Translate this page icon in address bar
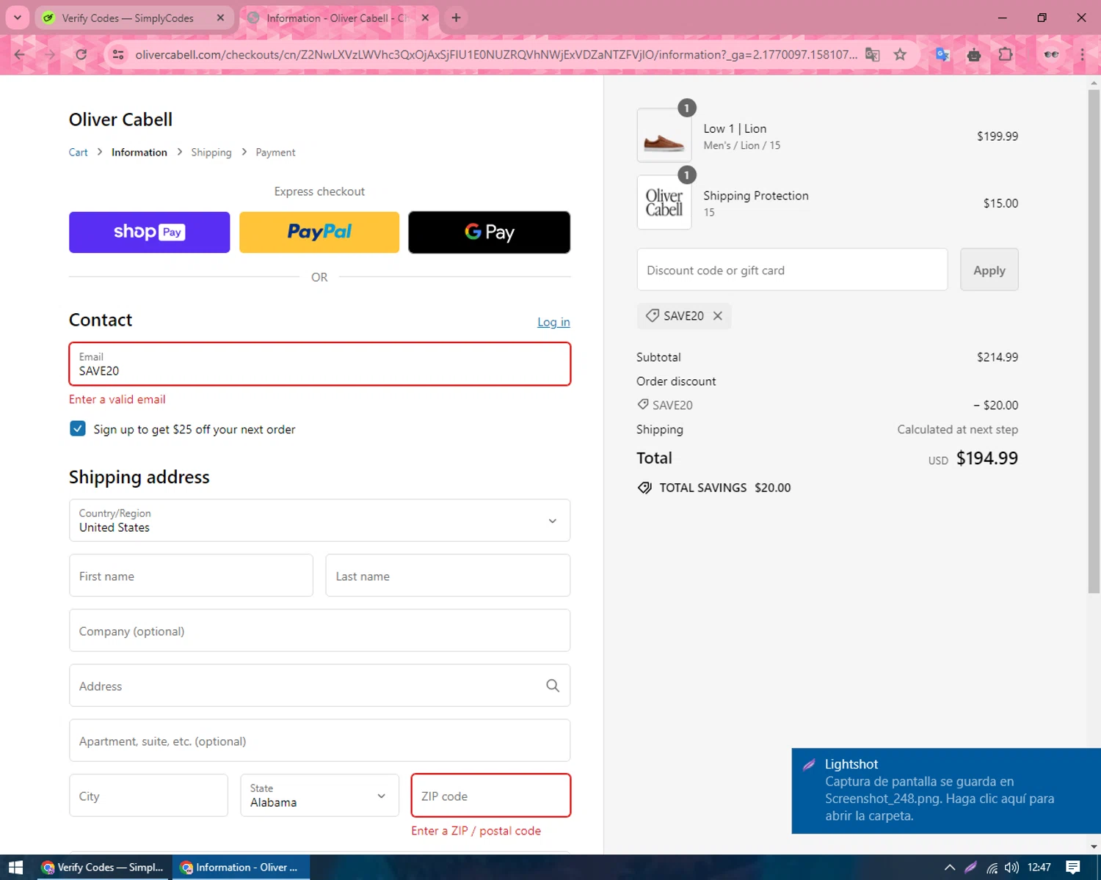The width and height of the screenshot is (1101, 880). pos(873,54)
